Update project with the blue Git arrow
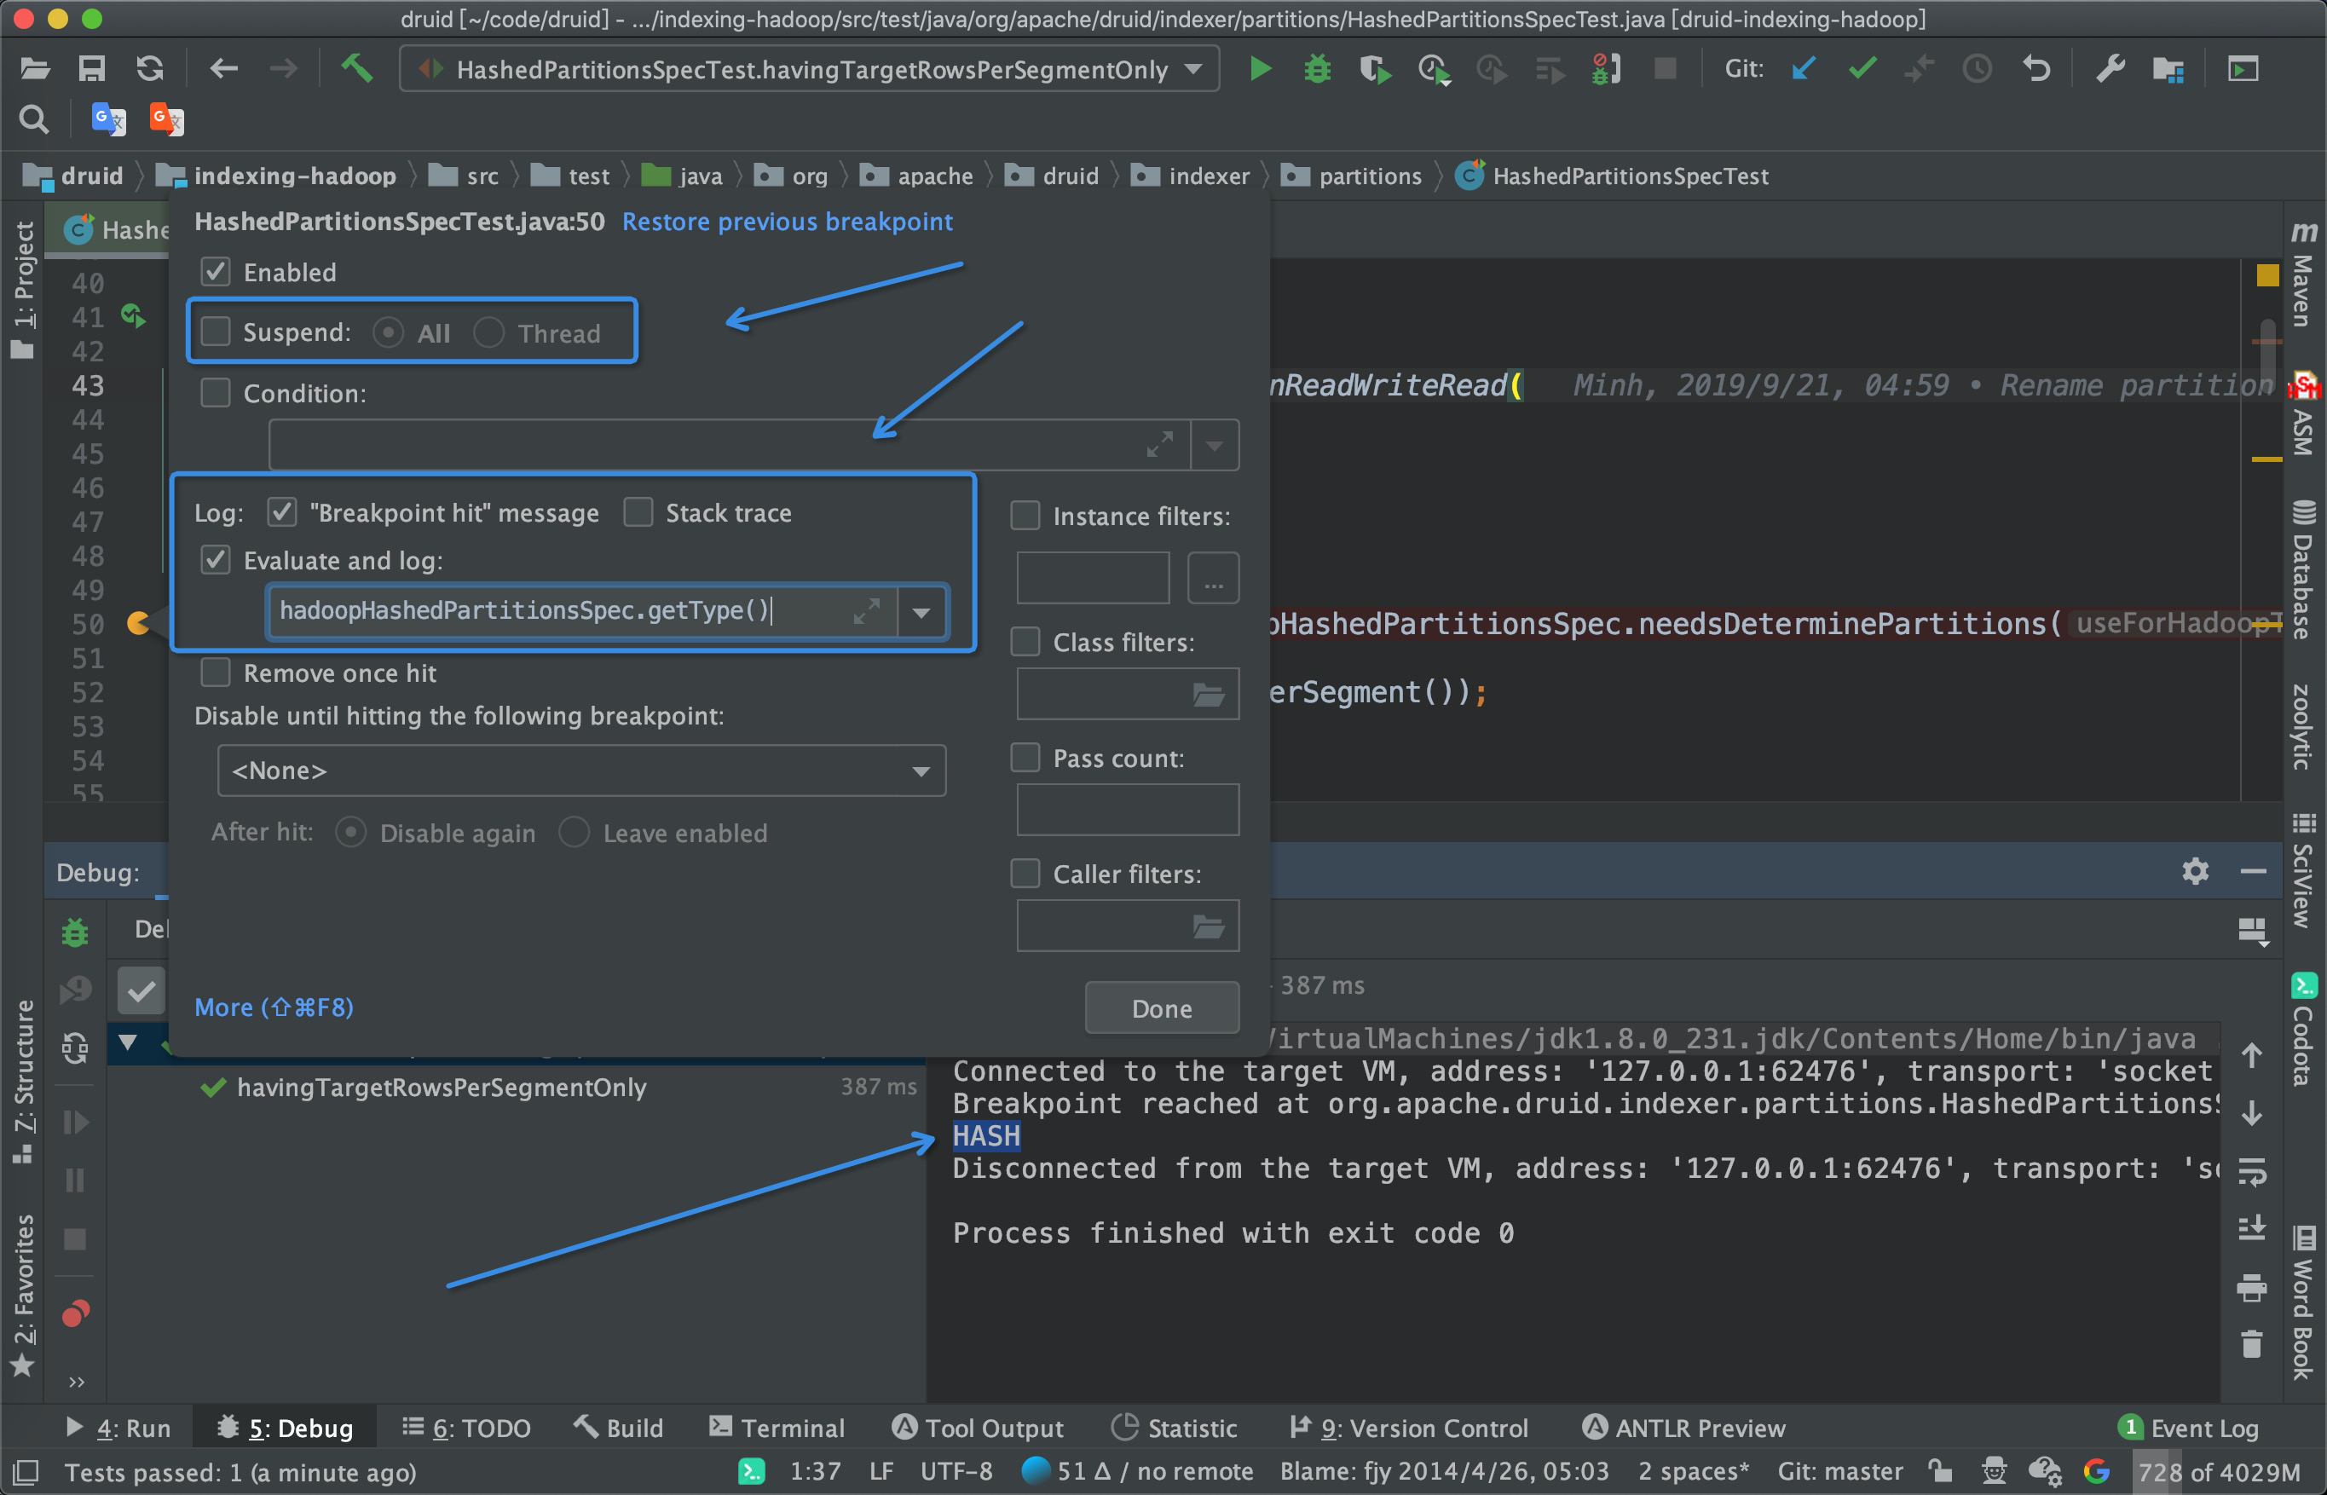2327x1495 pixels. click(x=1803, y=69)
